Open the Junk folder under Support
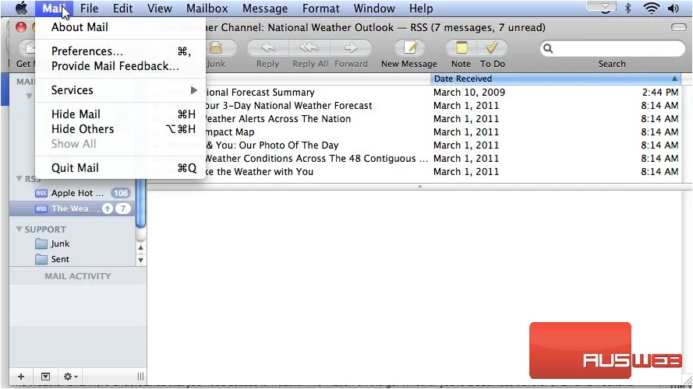The width and height of the screenshot is (693, 389). (52, 244)
